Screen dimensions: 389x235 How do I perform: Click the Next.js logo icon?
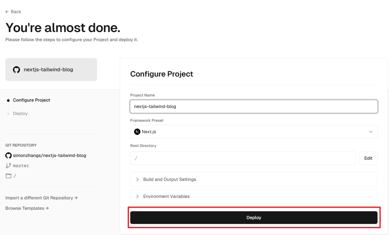pos(137,132)
